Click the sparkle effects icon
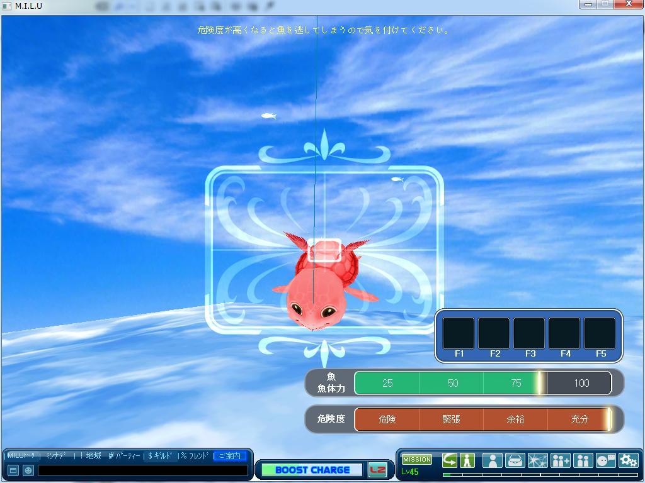This screenshot has width=645, height=483. [x=537, y=460]
